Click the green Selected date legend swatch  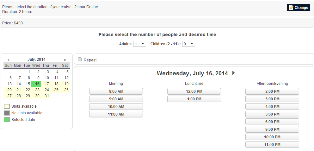(x=7, y=120)
